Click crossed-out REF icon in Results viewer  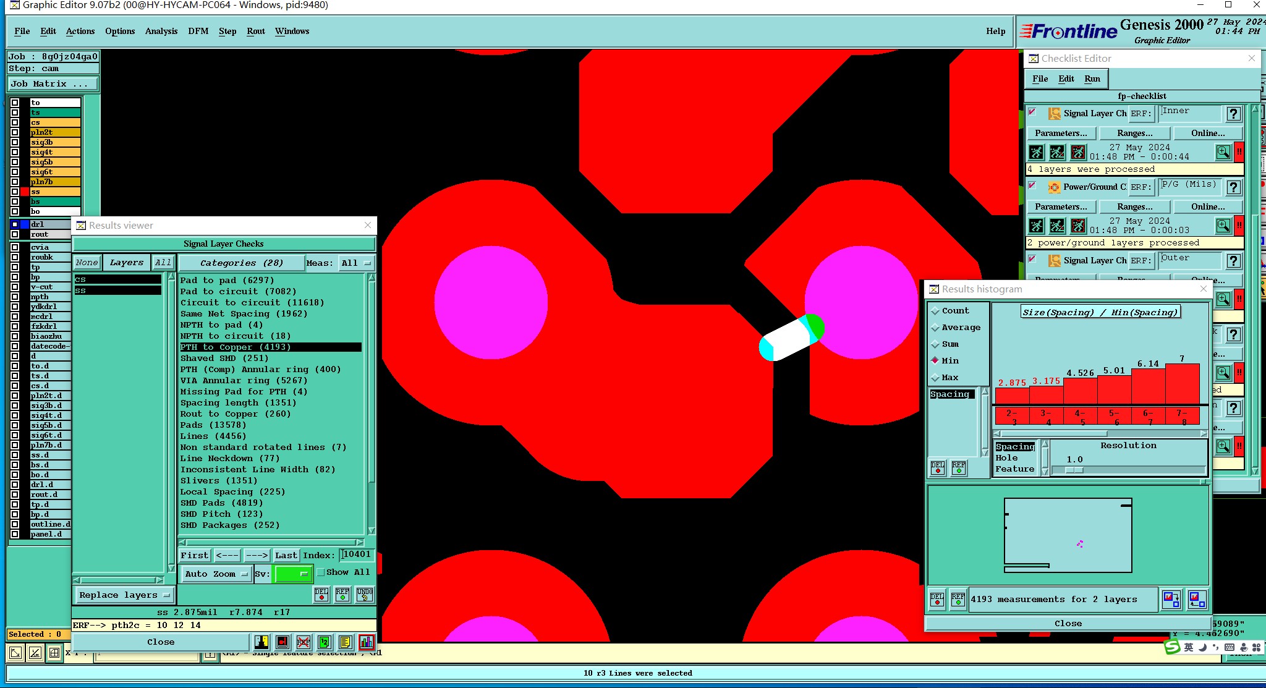[304, 642]
